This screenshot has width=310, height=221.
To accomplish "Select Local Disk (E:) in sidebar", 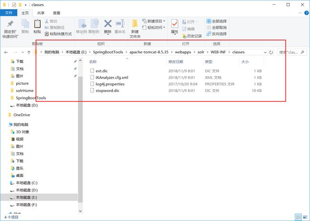I will [27, 198].
